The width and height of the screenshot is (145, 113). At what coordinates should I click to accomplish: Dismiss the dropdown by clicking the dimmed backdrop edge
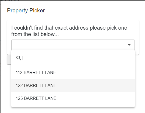(0, 55)
